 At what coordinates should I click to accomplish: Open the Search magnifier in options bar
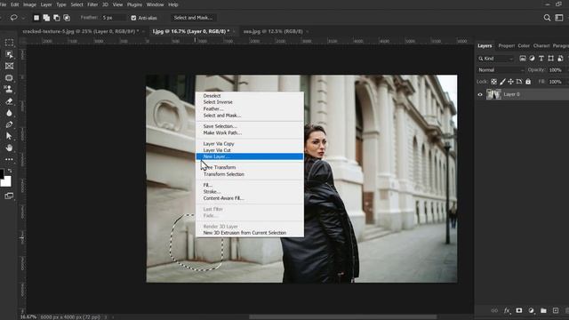[x=547, y=18]
